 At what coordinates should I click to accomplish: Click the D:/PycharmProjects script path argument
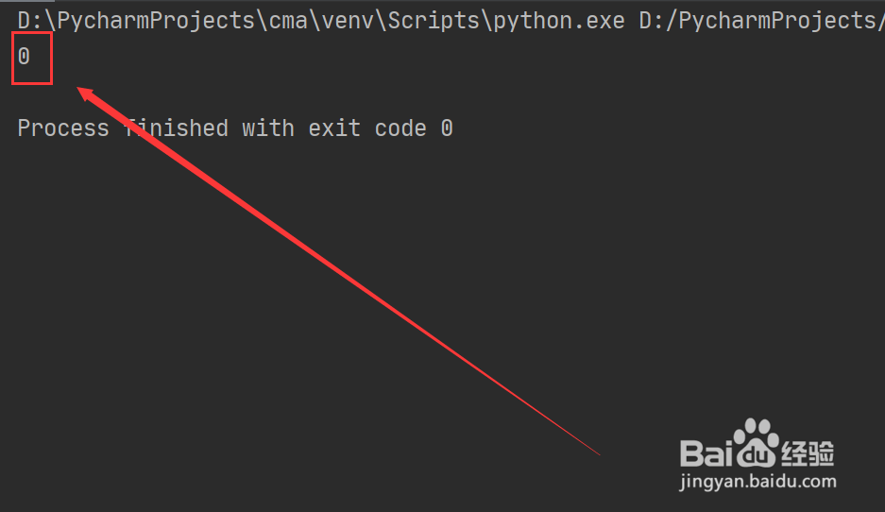point(761,21)
